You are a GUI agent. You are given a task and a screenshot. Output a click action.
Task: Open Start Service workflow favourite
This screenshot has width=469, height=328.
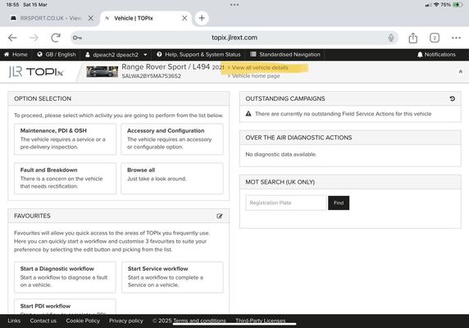coord(172,277)
